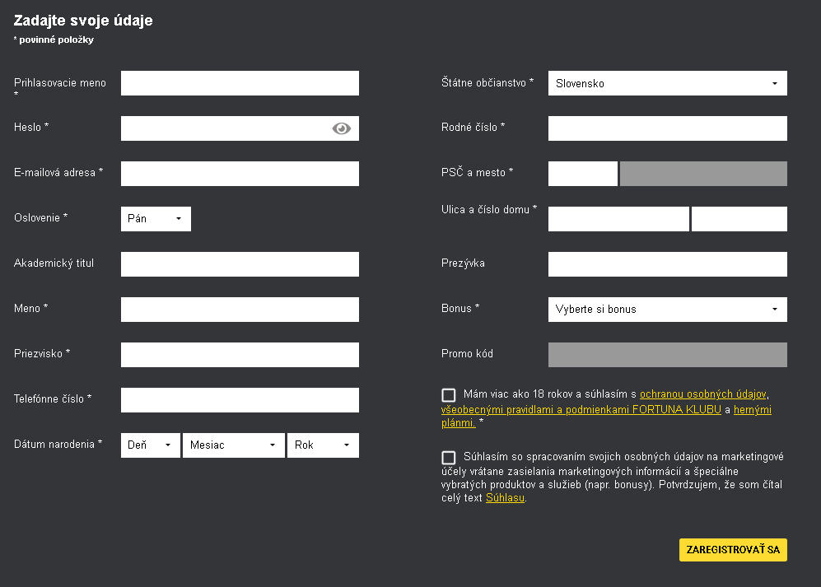Open the všeobecnými pravidlami FORTUNA KLUBU link
Viewport: 821px width, 587px height.
pos(581,409)
